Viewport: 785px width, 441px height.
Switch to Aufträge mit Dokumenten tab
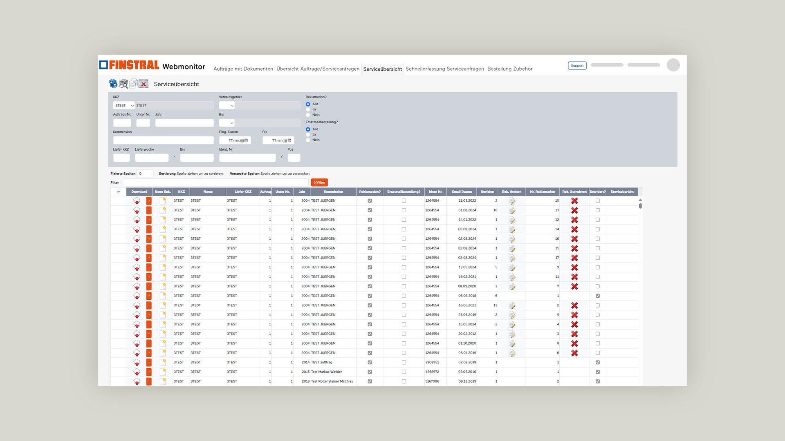click(x=243, y=69)
